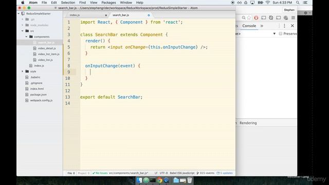329x185 pixels.
Task: Click the Stephen profile button in Chrome
Action: (289, 10)
